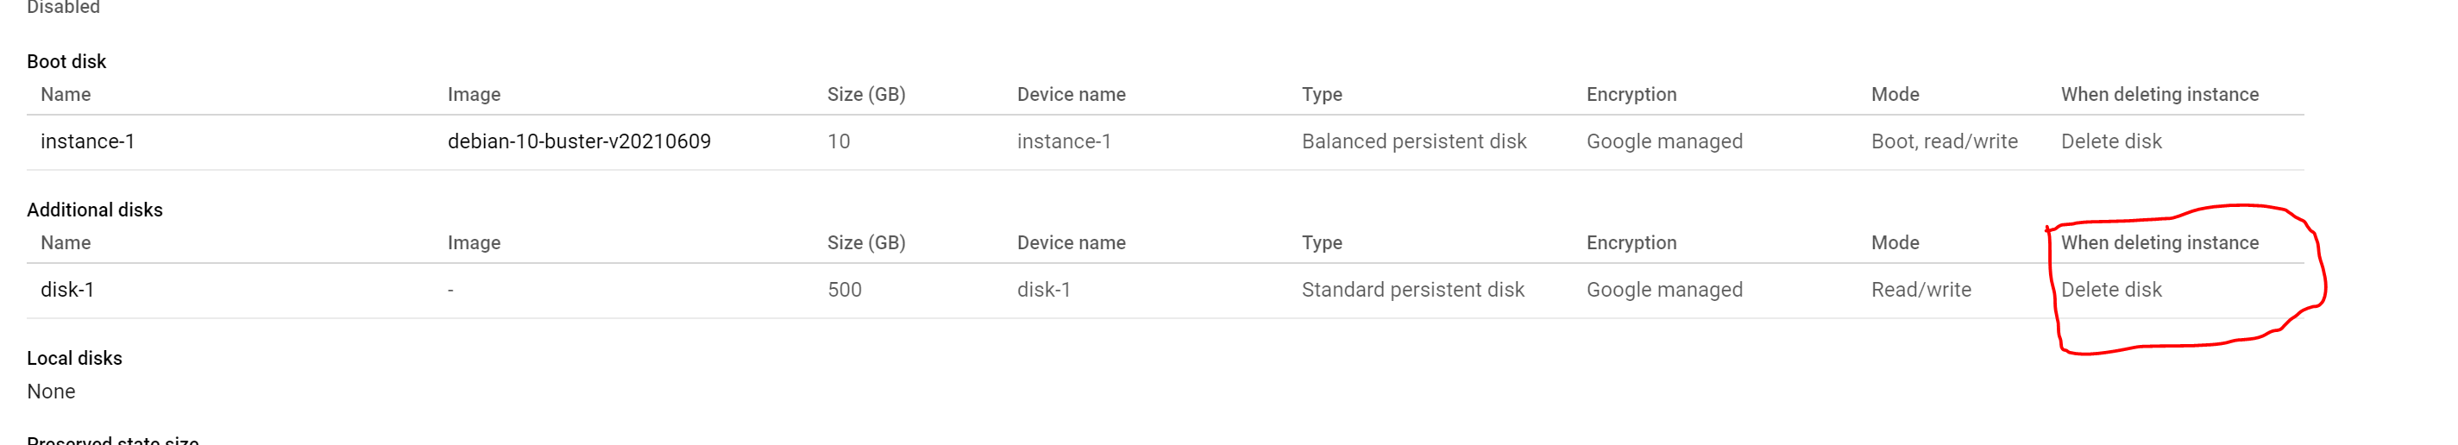Click the Read/write mode cell for disk-1
Viewport: 2458px width, 445px height.
(x=1920, y=290)
